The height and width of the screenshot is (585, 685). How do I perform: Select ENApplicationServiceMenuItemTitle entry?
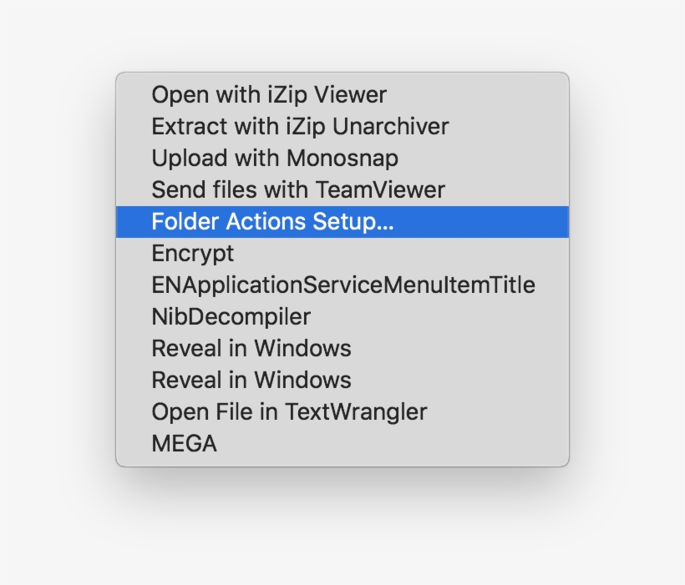pyautogui.click(x=344, y=285)
